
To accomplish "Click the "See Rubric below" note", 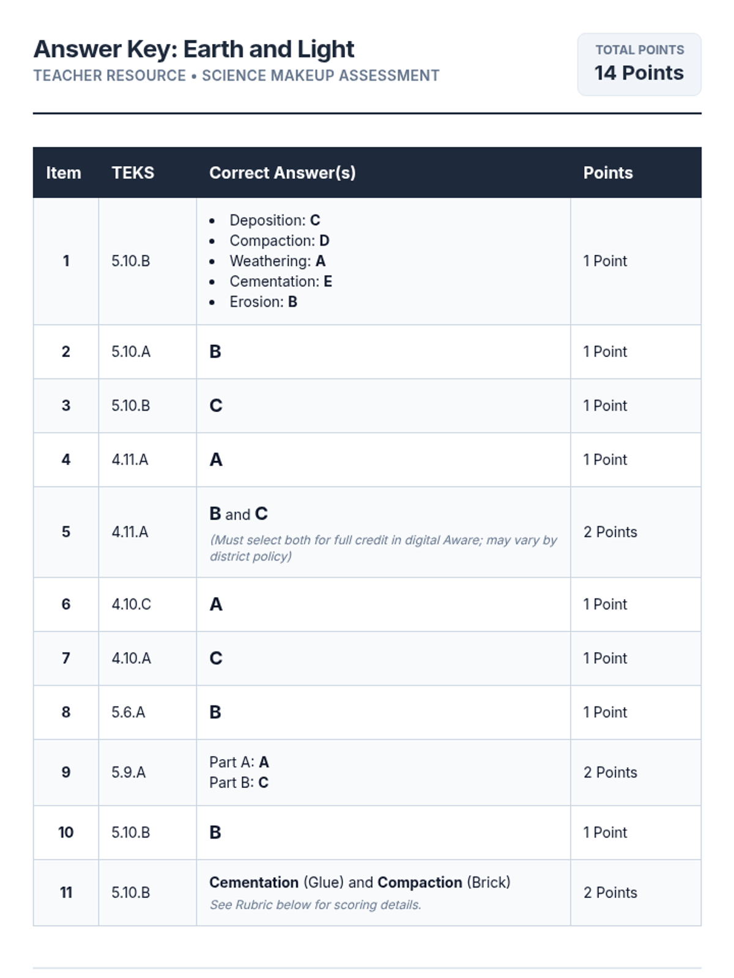I will click(x=315, y=905).
